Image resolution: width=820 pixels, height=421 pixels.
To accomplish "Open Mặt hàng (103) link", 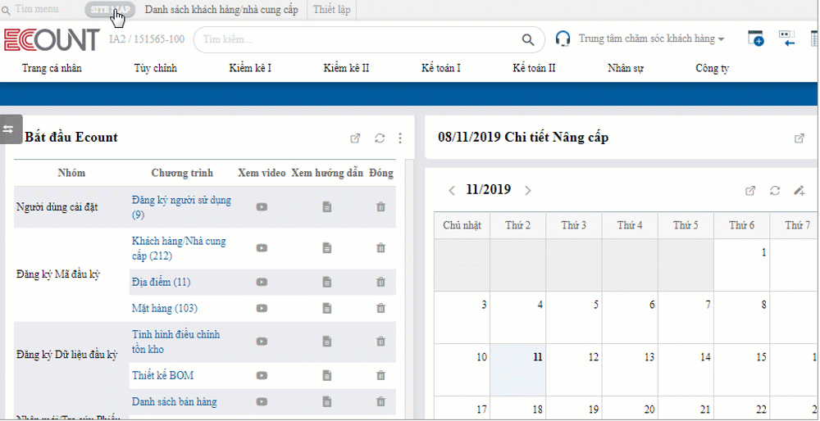I will pyautogui.click(x=165, y=309).
